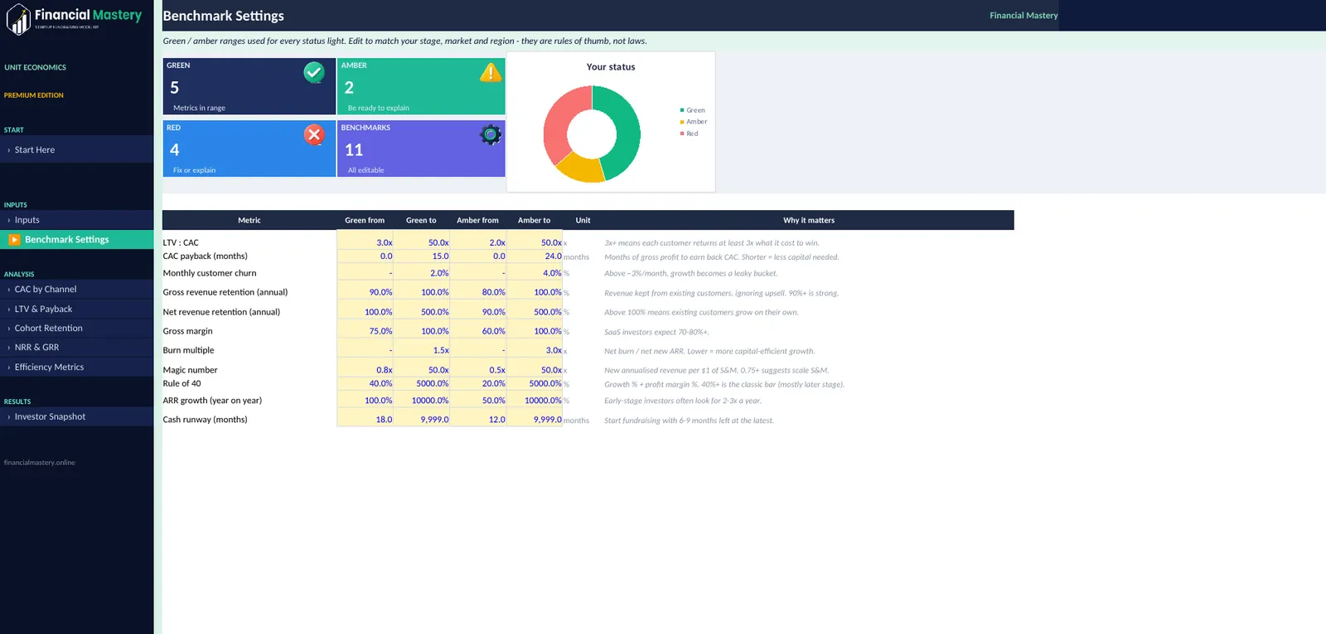Click the Green metrics-in-range summary card
The width and height of the screenshot is (1326, 634).
tap(249, 86)
